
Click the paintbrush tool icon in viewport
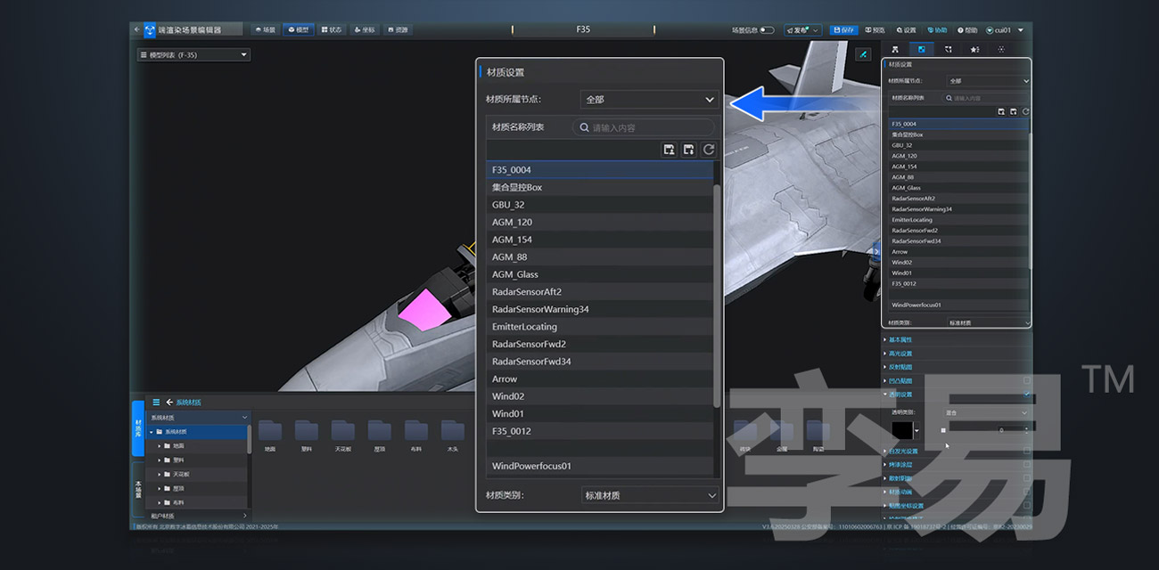[862, 54]
